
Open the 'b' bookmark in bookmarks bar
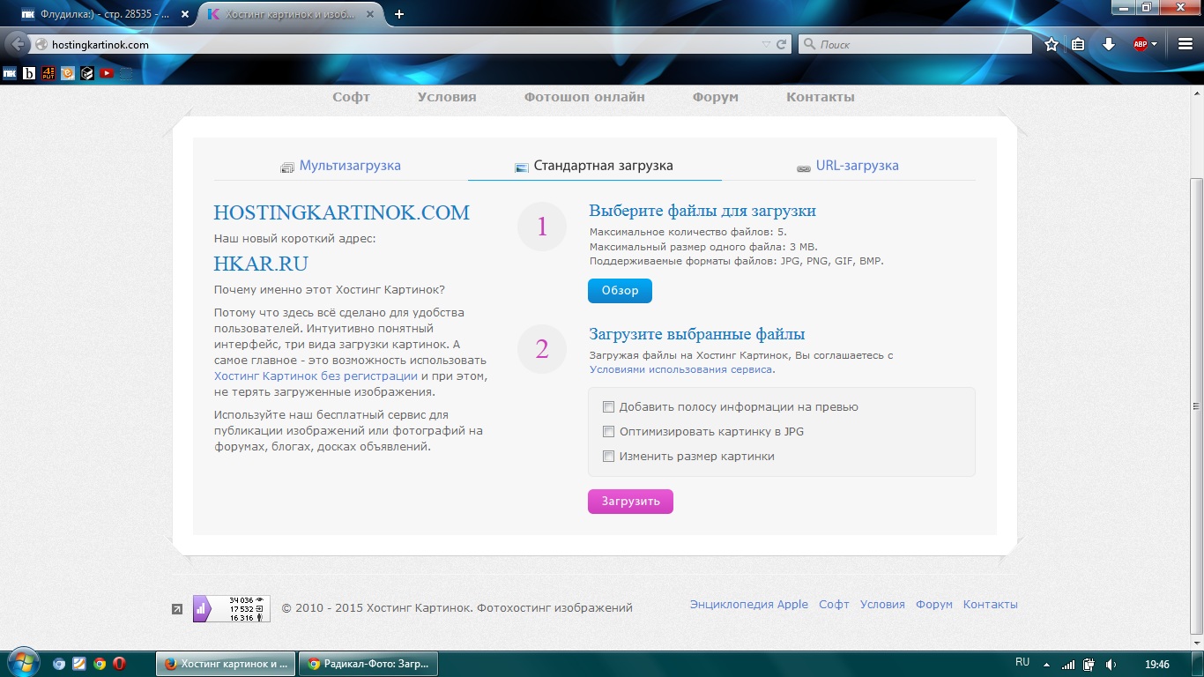click(x=29, y=73)
